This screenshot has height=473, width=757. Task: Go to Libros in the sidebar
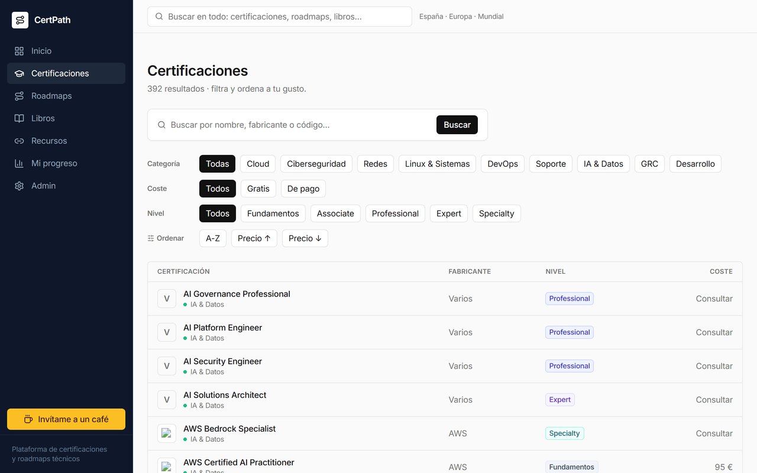tap(66, 118)
